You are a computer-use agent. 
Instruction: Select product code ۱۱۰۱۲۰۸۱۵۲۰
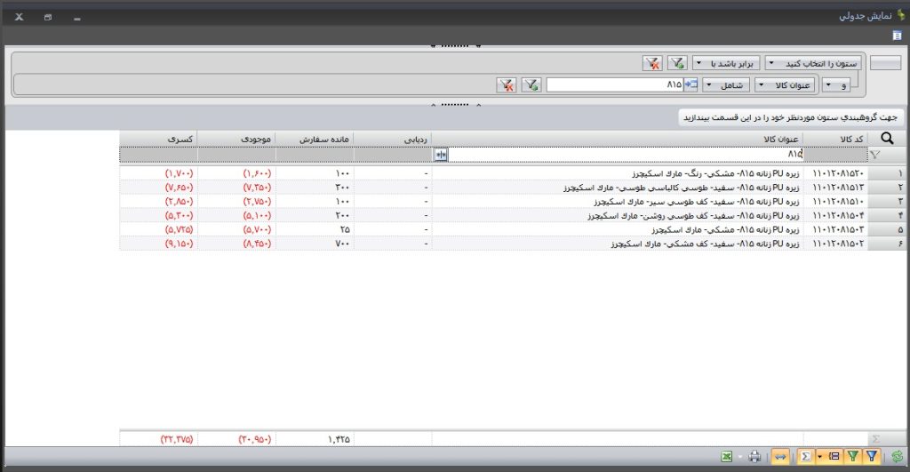click(x=838, y=173)
